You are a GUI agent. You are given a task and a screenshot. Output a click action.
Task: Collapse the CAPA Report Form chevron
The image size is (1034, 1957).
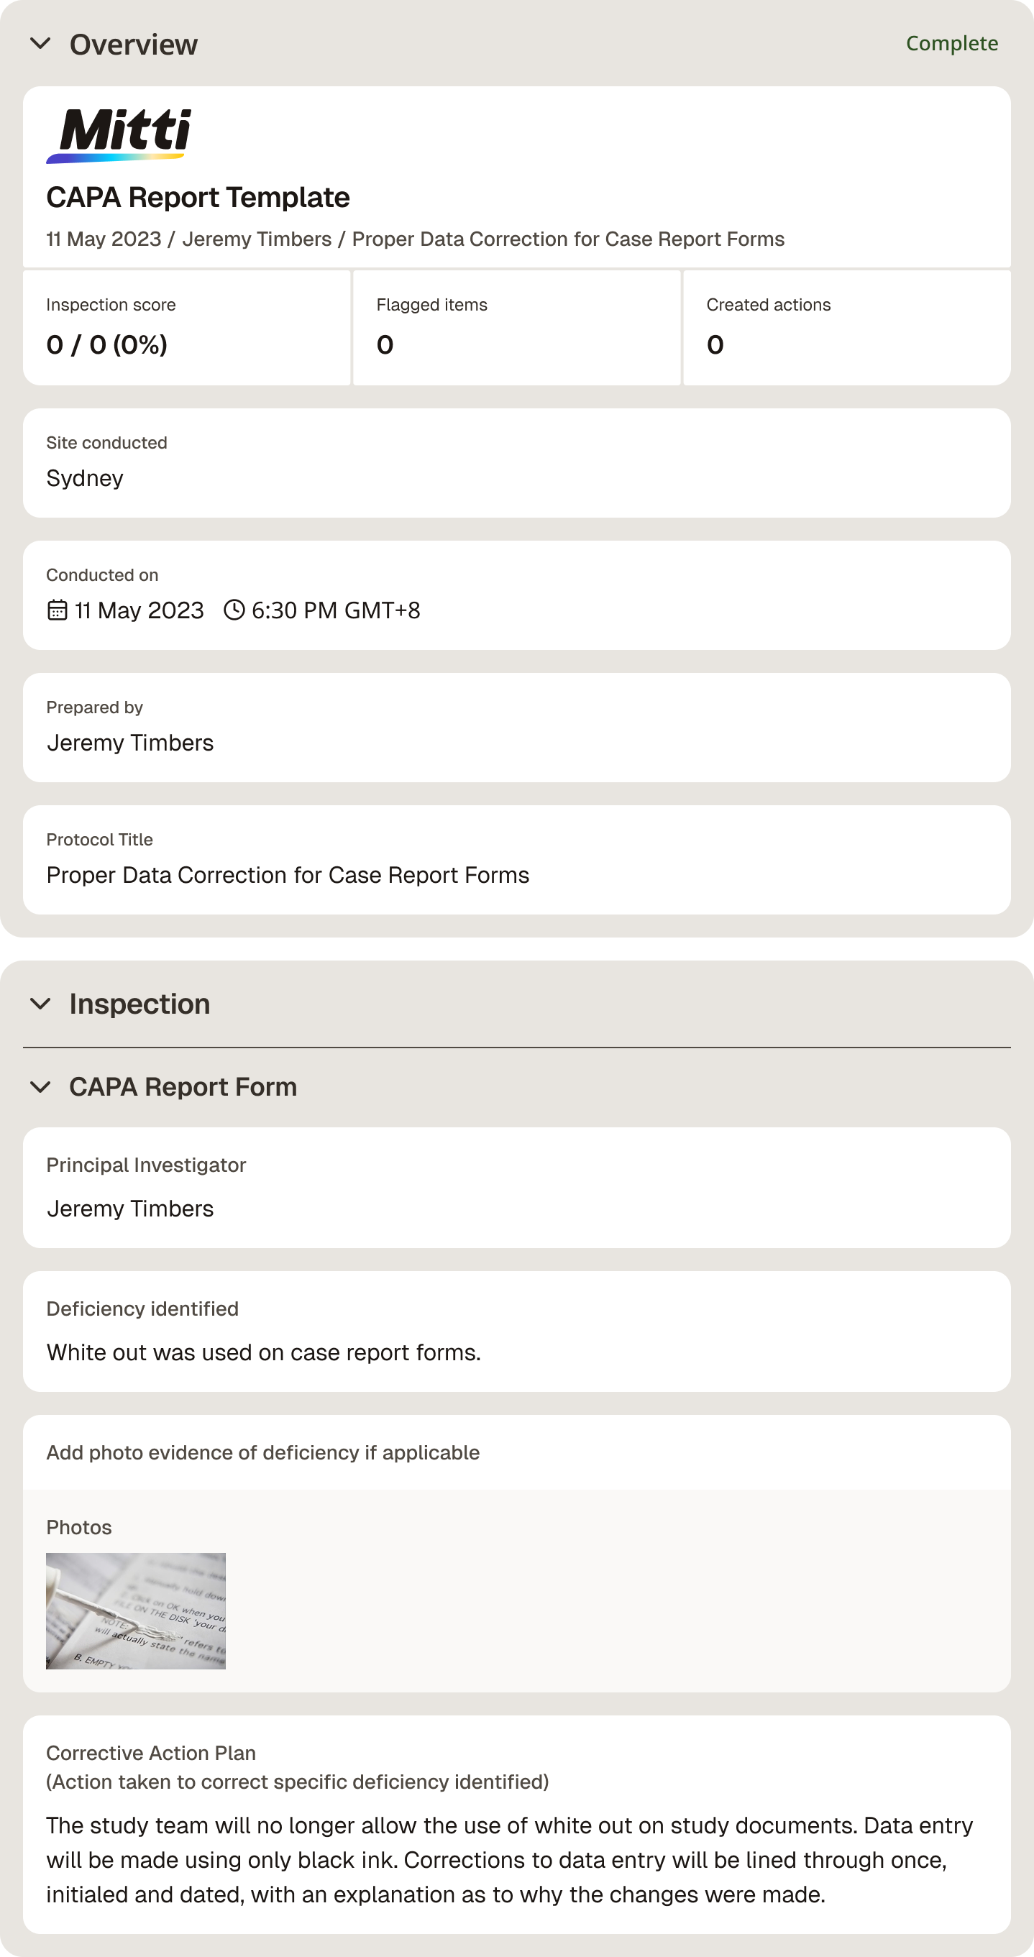(40, 1087)
